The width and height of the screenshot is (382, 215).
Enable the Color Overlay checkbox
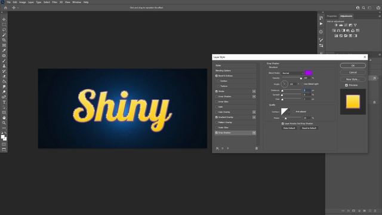pos(216,112)
